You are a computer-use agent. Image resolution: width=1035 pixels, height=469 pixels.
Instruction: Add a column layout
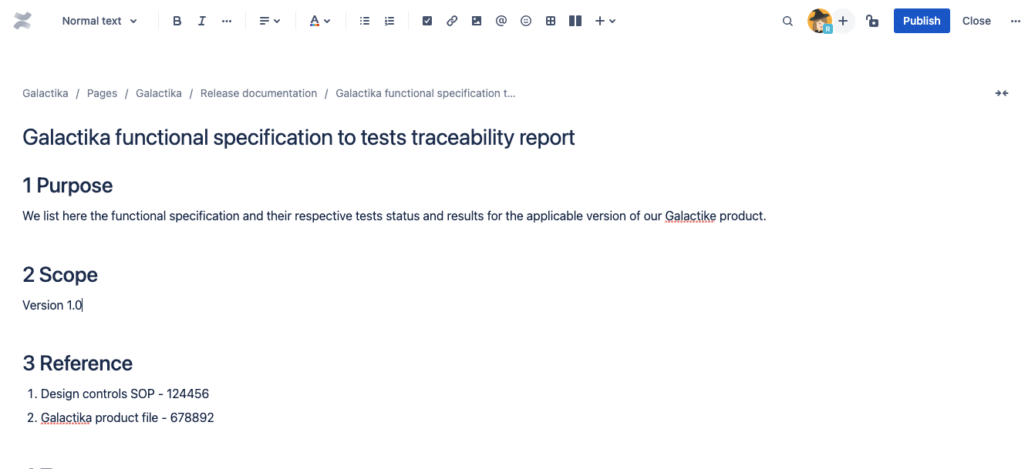coord(575,21)
